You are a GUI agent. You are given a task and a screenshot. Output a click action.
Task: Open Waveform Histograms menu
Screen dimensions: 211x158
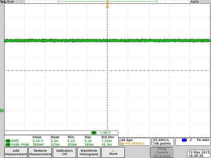pyautogui.click(x=89, y=152)
